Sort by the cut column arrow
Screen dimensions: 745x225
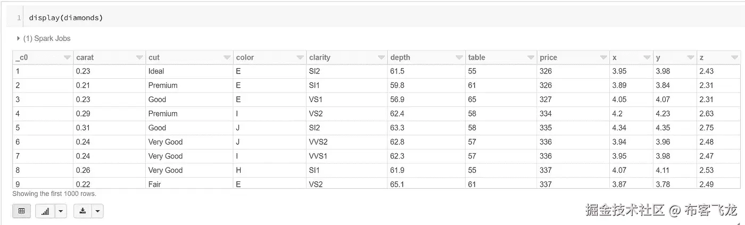click(x=226, y=57)
